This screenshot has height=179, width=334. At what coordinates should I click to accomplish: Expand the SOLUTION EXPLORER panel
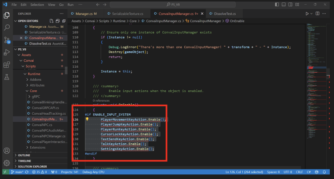pos(15,166)
